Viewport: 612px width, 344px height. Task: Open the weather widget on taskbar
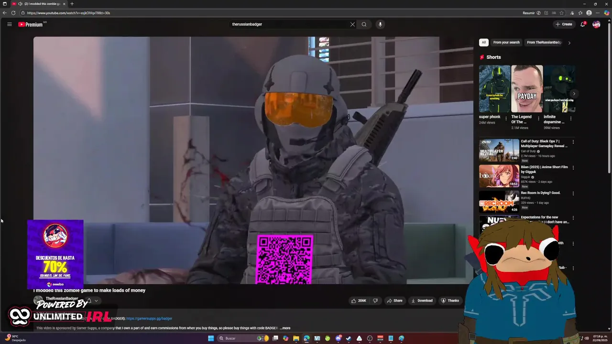click(x=14, y=338)
